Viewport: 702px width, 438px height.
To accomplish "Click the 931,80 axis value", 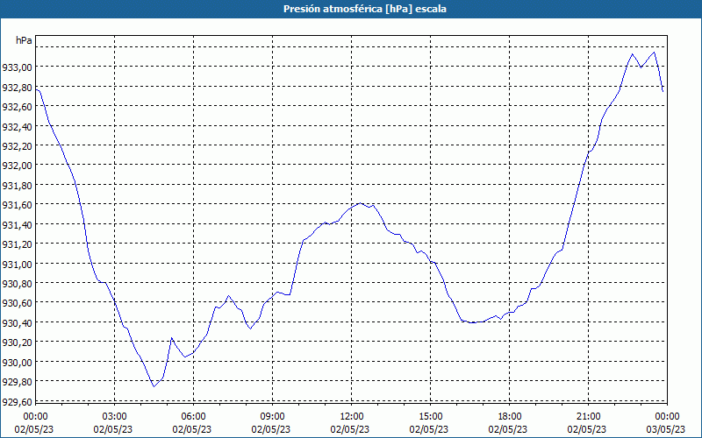I will pos(17,186).
